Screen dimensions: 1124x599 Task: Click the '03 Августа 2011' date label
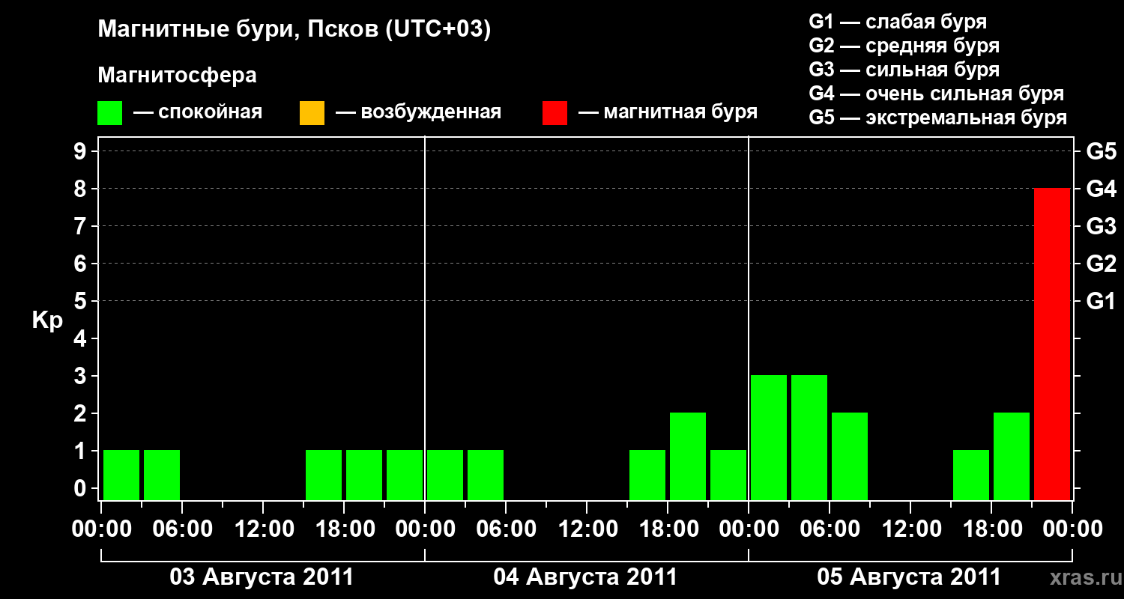(x=262, y=577)
